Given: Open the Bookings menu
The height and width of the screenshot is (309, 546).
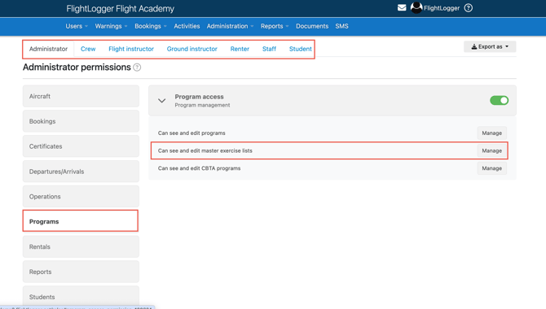Looking at the screenshot, I should tap(151, 26).
